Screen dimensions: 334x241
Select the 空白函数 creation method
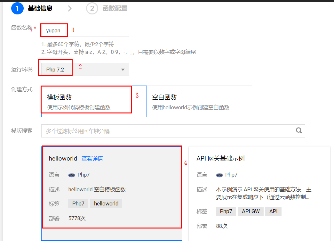(x=199, y=101)
